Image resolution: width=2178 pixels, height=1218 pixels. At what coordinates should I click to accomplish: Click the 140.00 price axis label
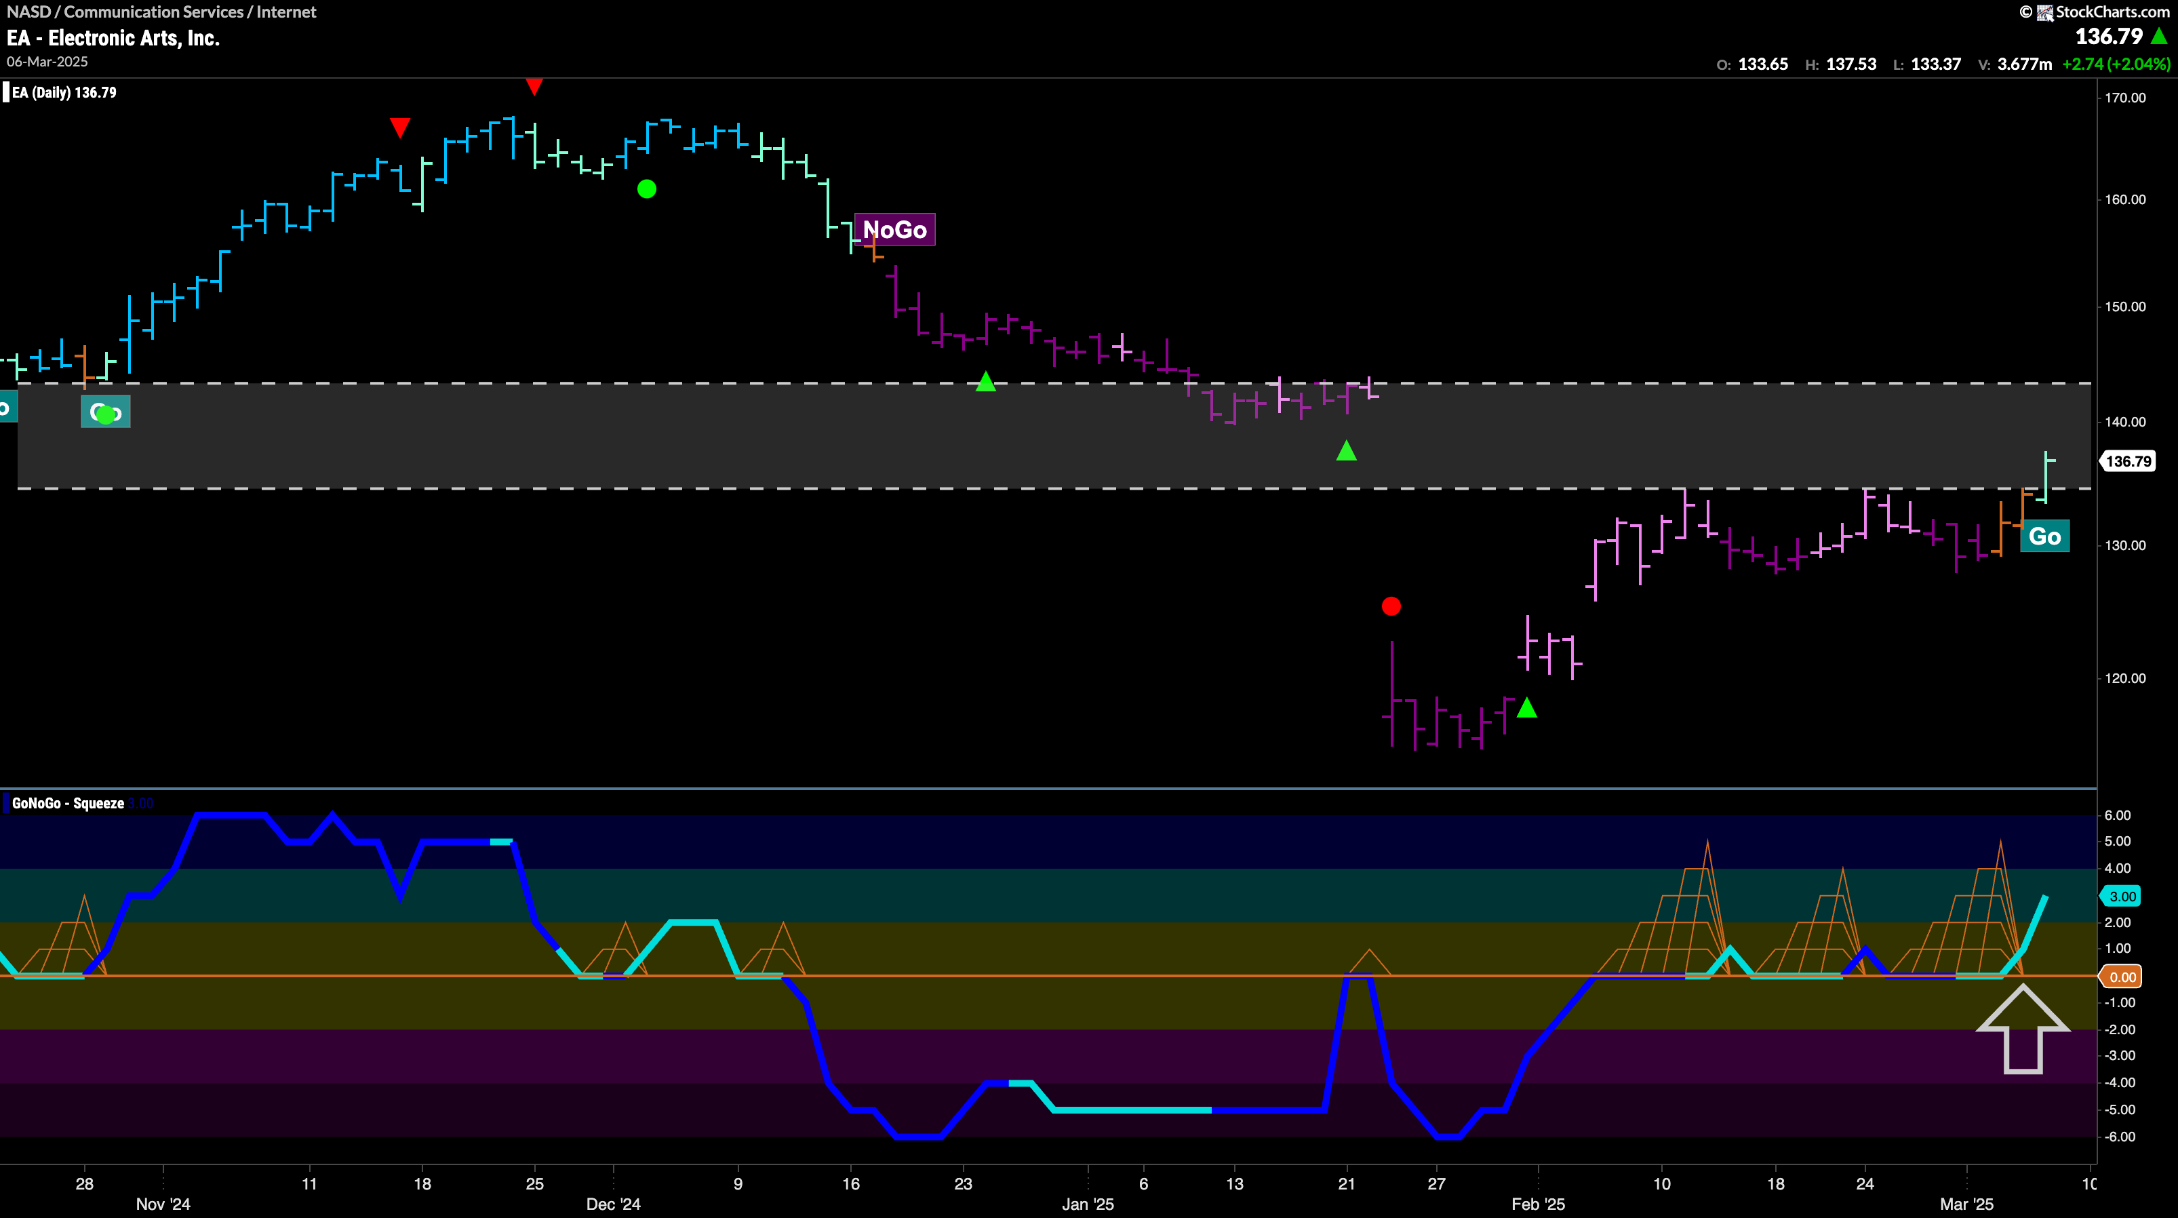click(x=2124, y=421)
